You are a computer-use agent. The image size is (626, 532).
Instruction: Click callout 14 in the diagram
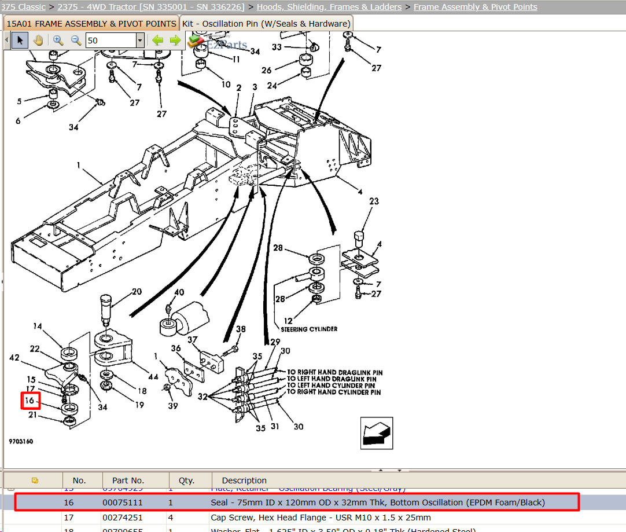coord(38,326)
